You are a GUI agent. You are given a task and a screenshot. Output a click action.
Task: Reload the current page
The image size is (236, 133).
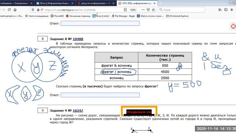click(x=9, y=10)
